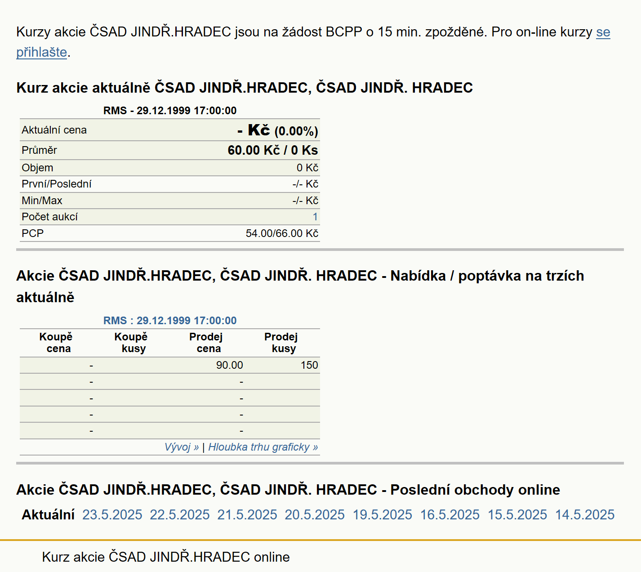Select the 'Aktuální' trades tab
Viewport: 641px width, 572px height.
tap(48, 514)
